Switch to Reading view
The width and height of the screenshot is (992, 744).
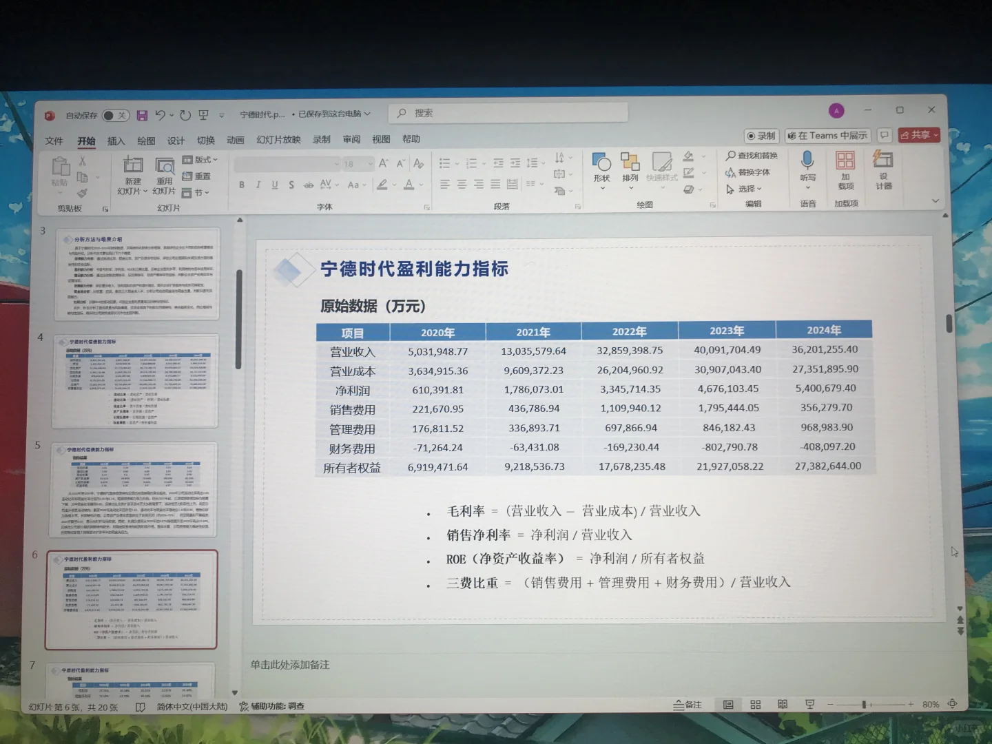[783, 705]
